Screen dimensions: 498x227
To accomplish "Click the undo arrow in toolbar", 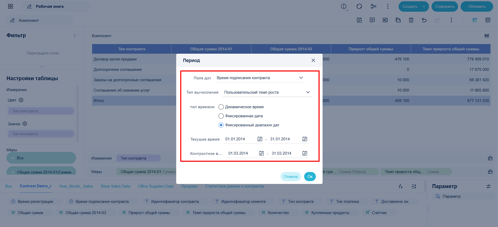I will [x=424, y=20].
